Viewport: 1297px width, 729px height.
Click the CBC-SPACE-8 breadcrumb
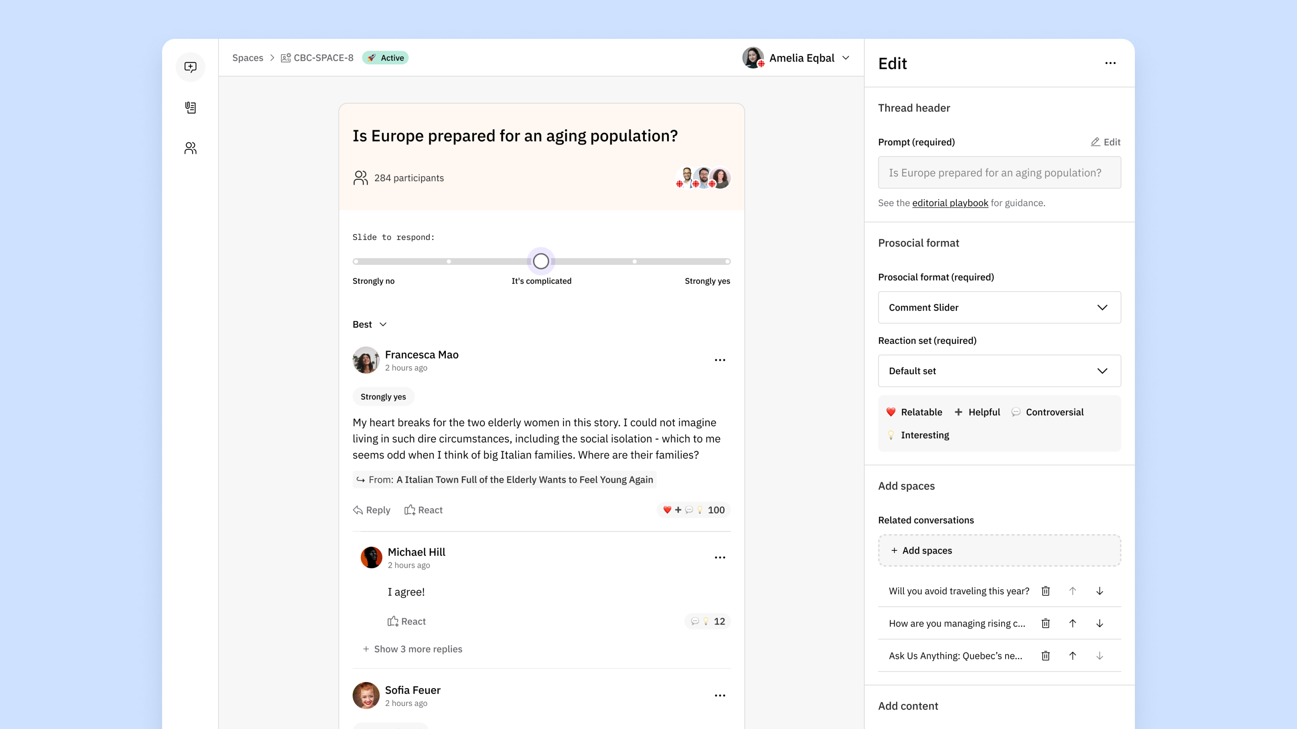tap(317, 58)
